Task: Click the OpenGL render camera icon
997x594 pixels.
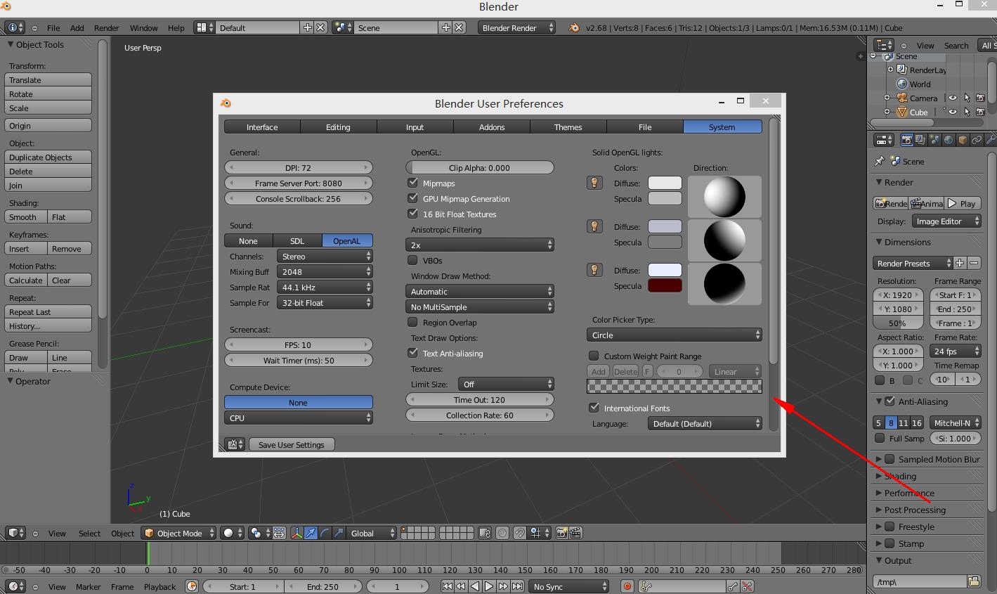Action: [x=561, y=533]
